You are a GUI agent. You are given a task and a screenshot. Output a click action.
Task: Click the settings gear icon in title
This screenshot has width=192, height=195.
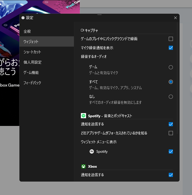pos(23,18)
